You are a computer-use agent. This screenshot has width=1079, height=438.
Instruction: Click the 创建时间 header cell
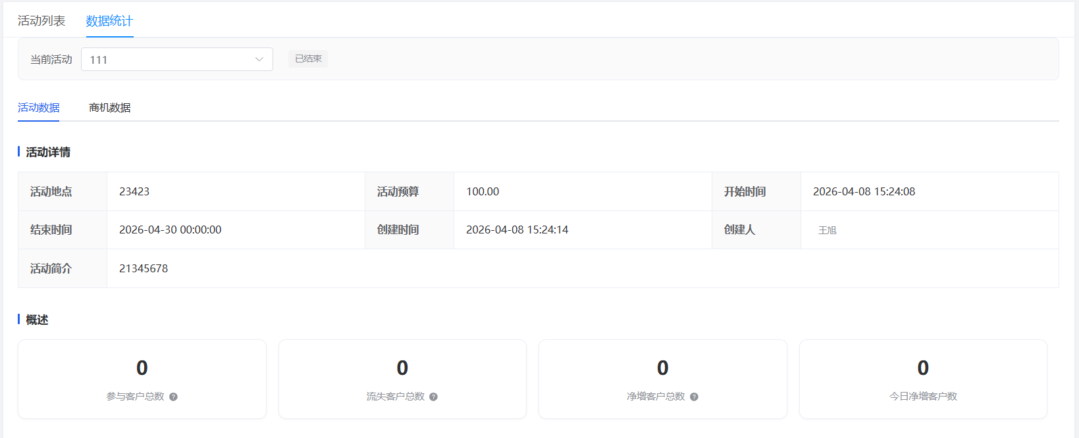(x=409, y=230)
